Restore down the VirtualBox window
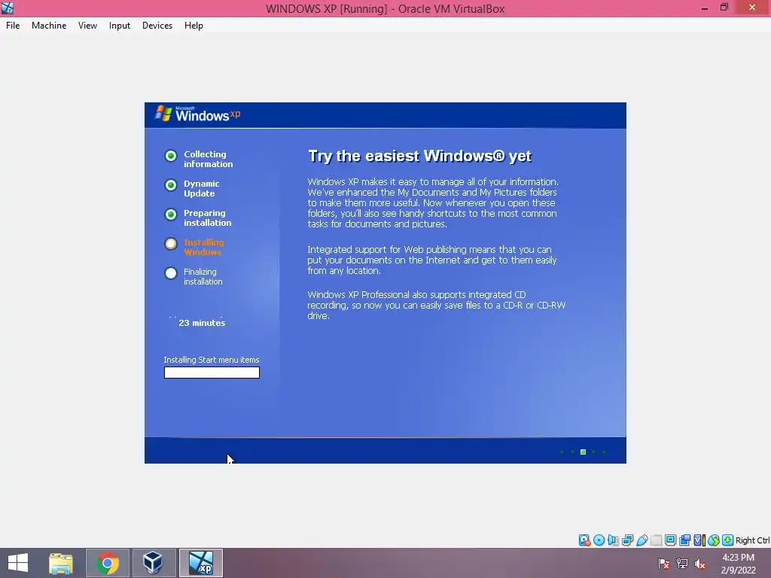The image size is (771, 578). [724, 8]
